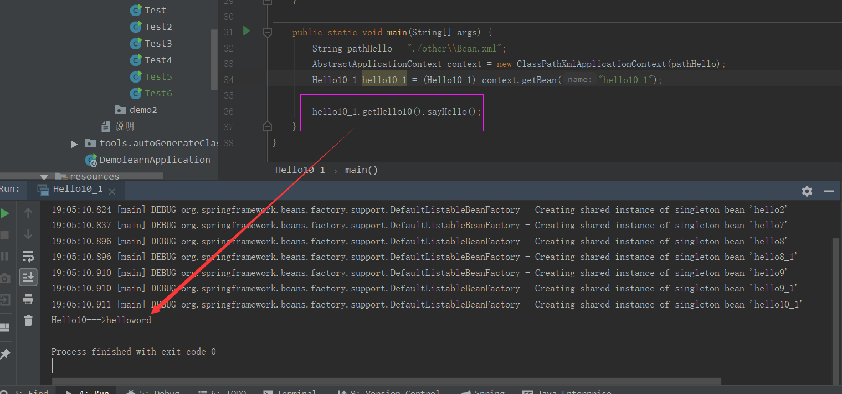Viewport: 842px width, 394px height.
Task: Click log line for singleton bean 'hello8_1'
Action: coord(424,257)
